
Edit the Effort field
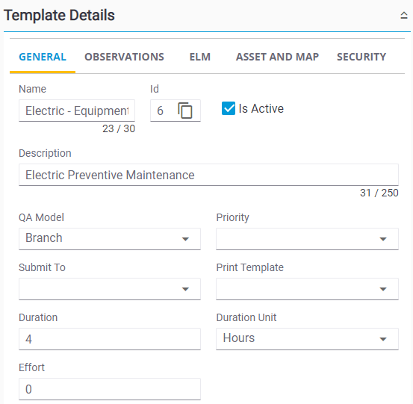pyautogui.click(x=110, y=389)
